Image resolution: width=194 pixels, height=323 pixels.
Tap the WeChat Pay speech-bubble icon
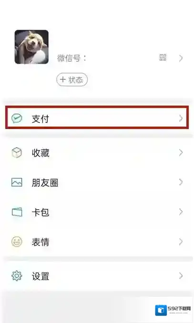click(17, 118)
